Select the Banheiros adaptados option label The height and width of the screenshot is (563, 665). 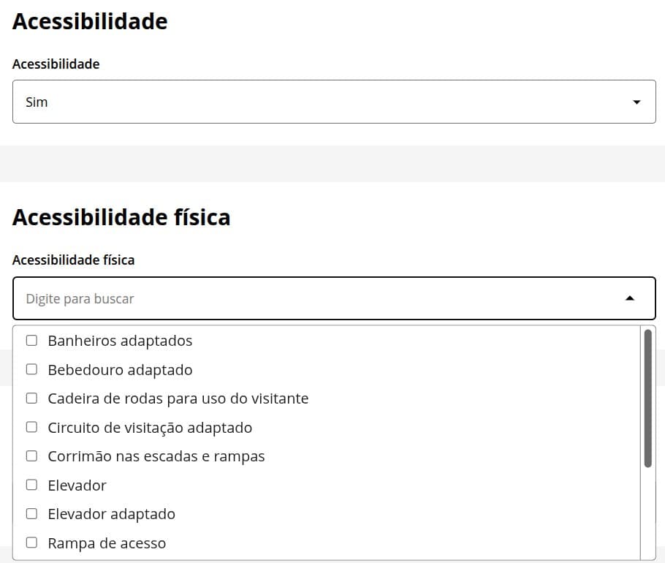[x=120, y=341]
